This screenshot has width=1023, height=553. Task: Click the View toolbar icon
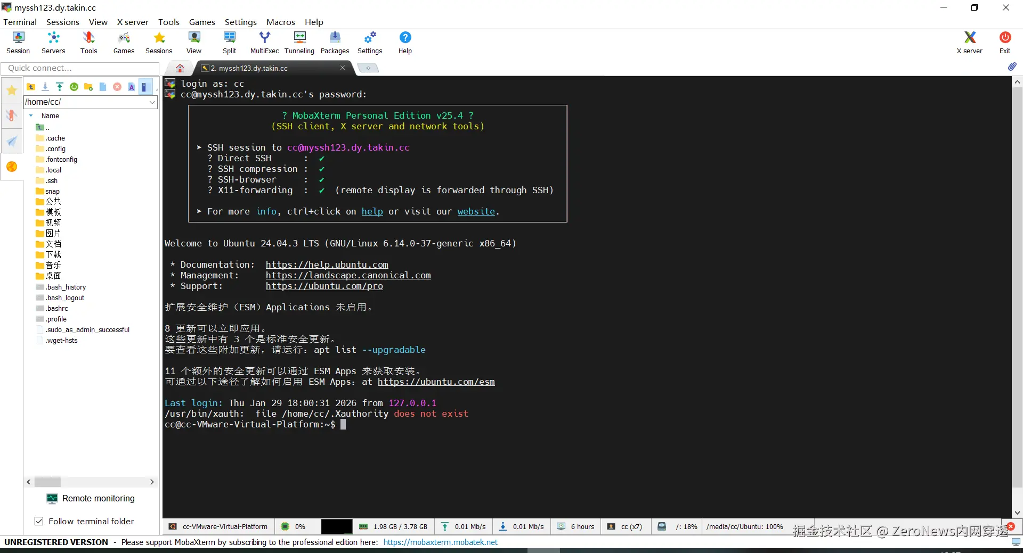194,43
